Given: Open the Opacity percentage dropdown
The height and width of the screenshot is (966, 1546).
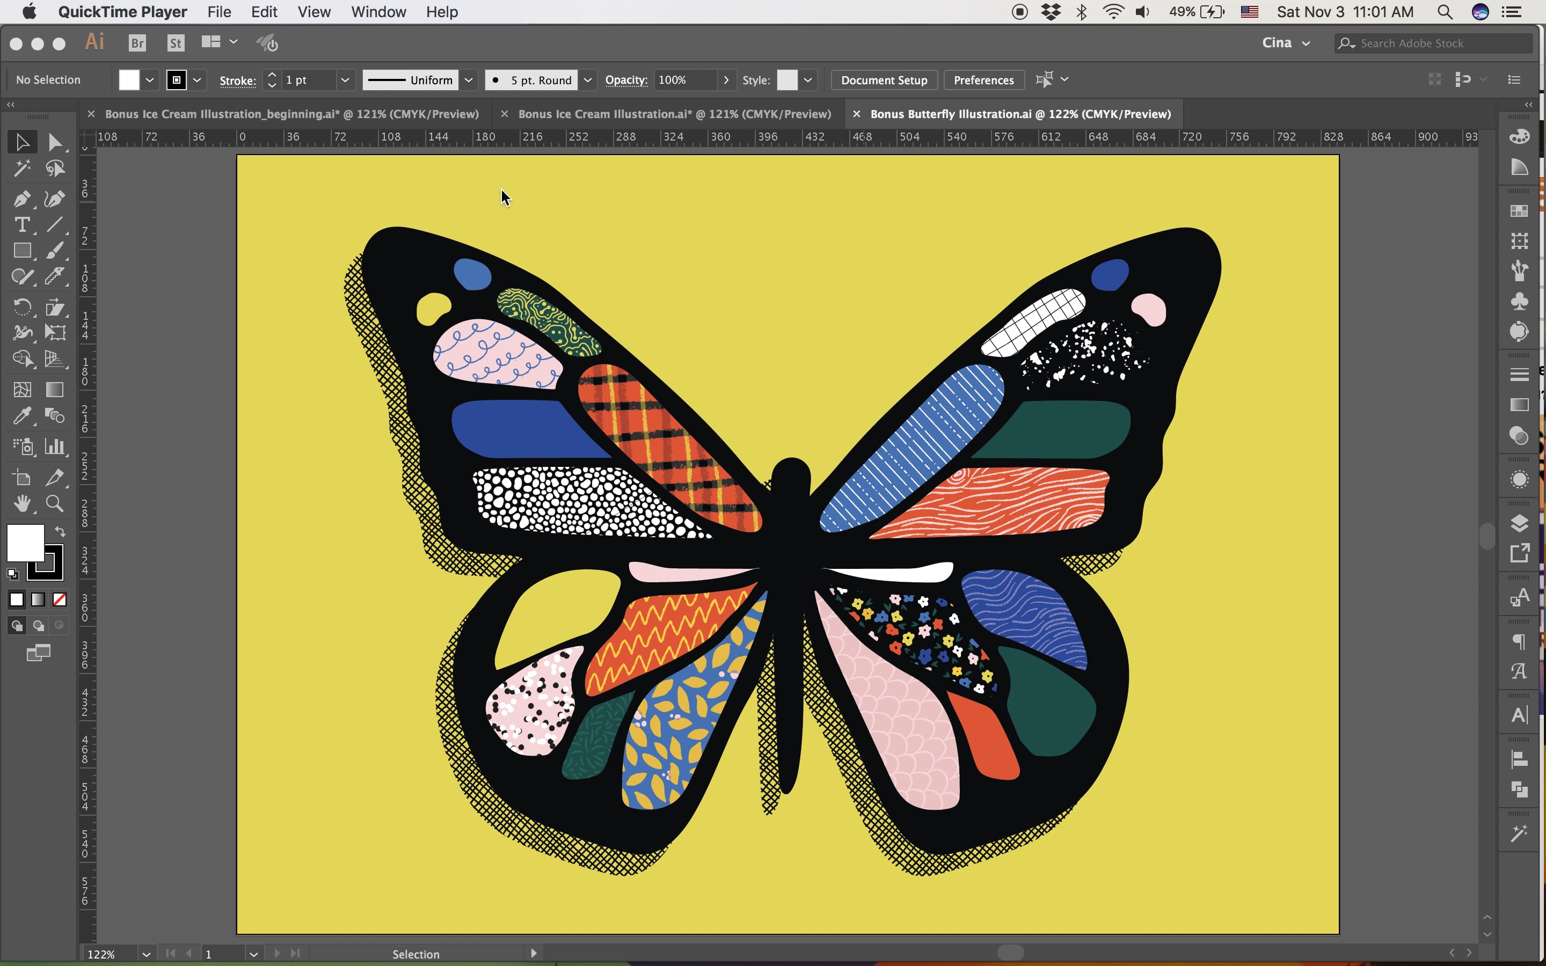Looking at the screenshot, I should point(724,79).
